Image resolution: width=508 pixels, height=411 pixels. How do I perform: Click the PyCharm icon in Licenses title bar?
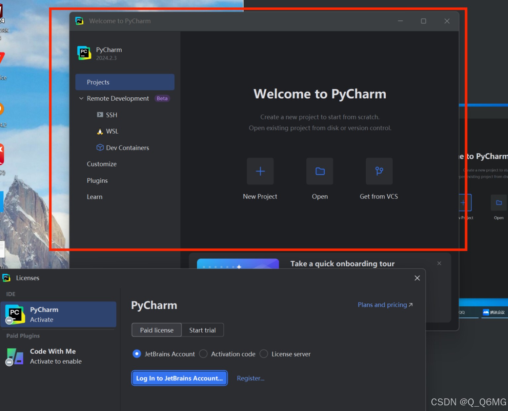coord(6,278)
